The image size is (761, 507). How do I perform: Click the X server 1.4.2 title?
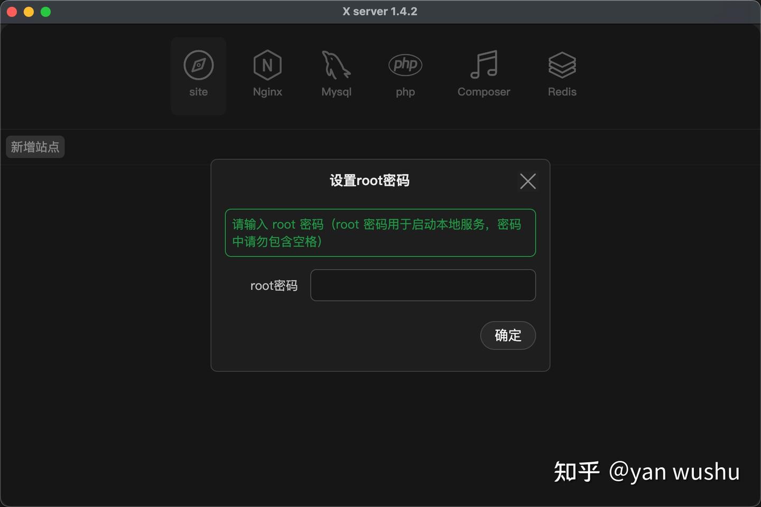380,12
